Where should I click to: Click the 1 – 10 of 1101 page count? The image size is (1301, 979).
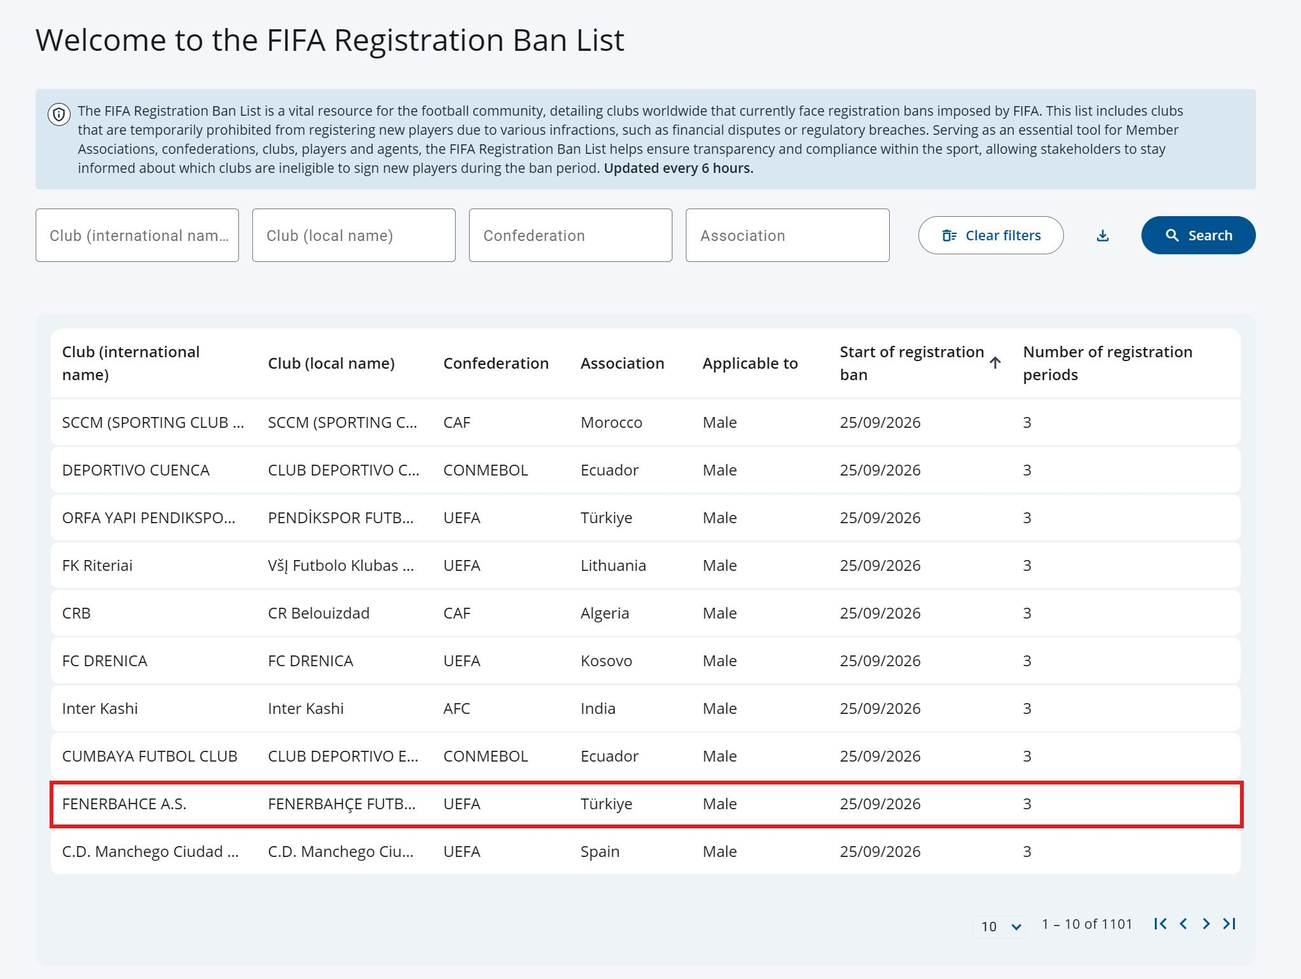tap(1087, 924)
